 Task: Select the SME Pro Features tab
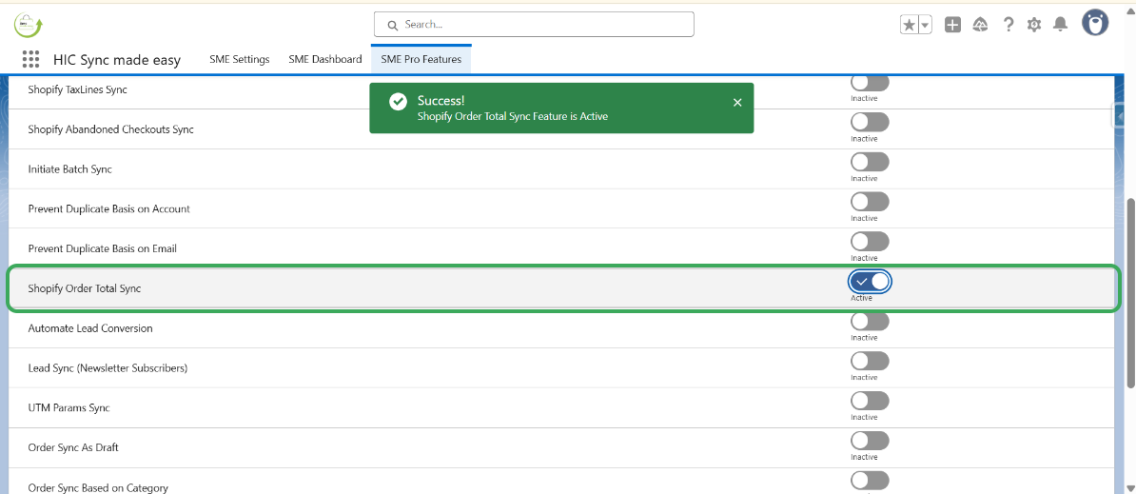421,59
